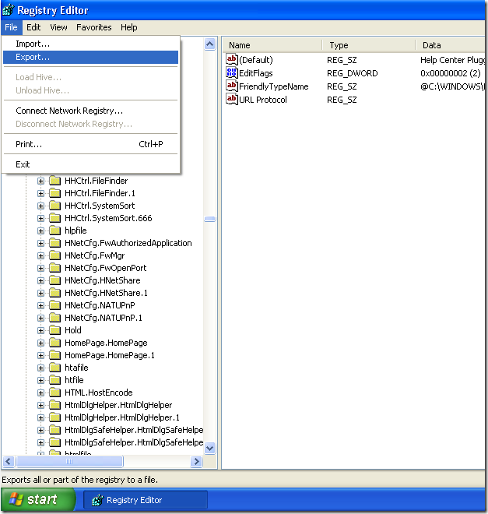Click the hlpfile folder icon
This screenshot has width=488, height=514.
pos(54,231)
